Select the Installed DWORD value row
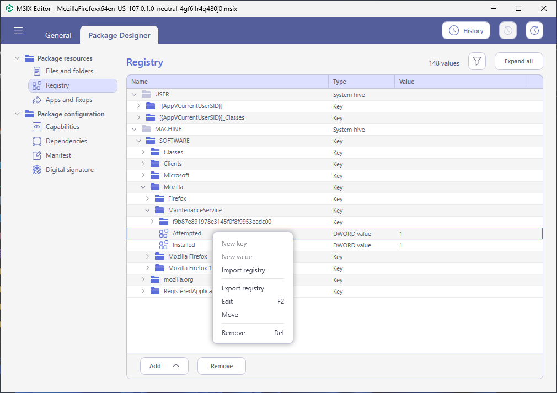Image resolution: width=557 pixels, height=393 pixels. pyautogui.click(x=335, y=245)
